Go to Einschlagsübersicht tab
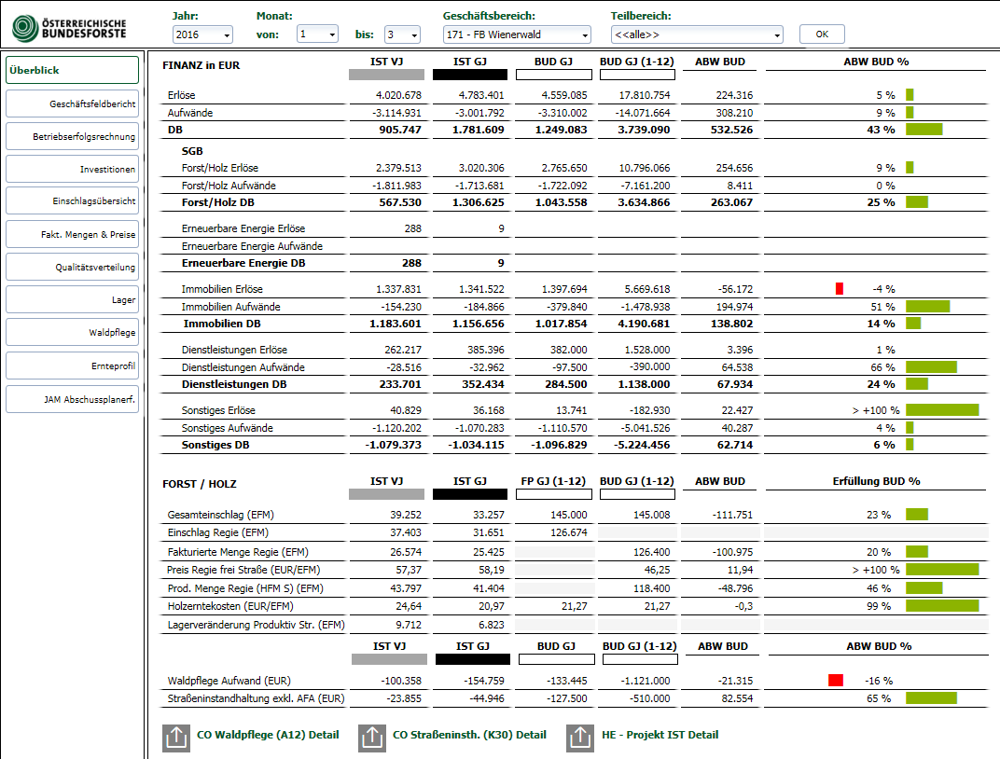The image size is (1000, 759). coord(72,200)
